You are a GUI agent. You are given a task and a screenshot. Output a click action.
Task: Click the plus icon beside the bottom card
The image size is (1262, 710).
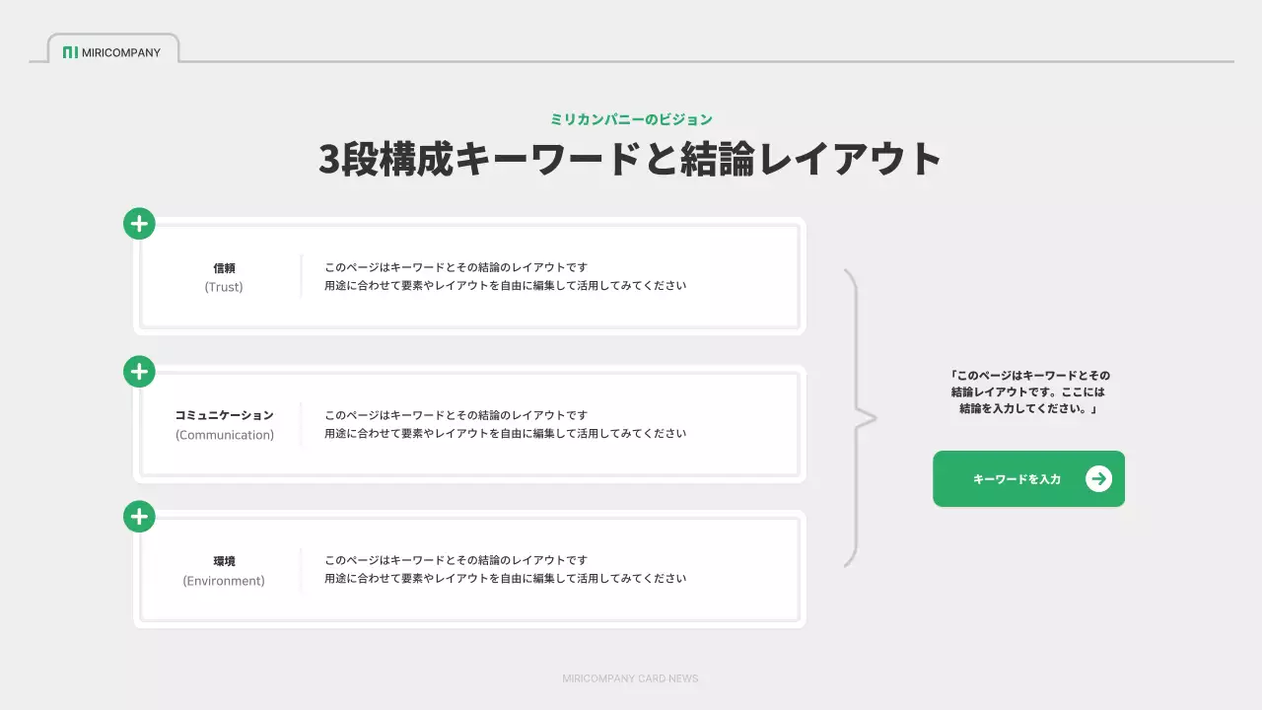(x=138, y=516)
